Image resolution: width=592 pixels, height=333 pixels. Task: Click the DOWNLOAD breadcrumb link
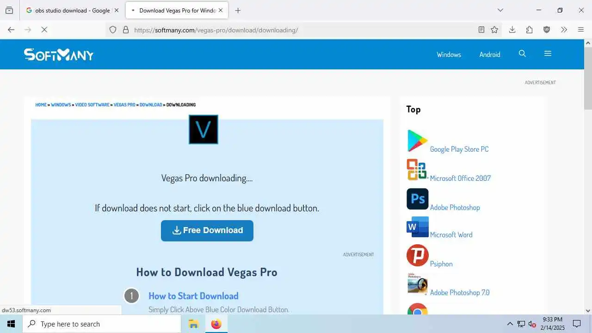[x=151, y=105]
